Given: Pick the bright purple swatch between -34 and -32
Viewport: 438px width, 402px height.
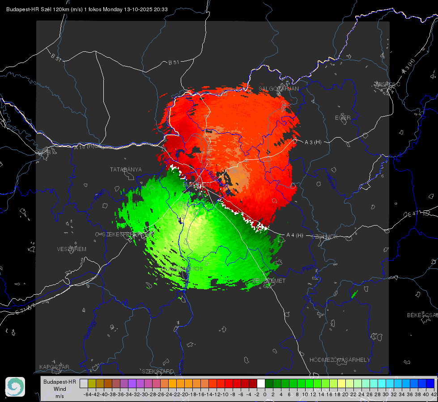Looking at the screenshot, I should (132, 383).
